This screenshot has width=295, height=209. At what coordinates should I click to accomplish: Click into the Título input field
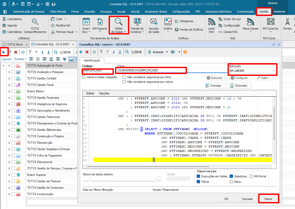coord(172,70)
